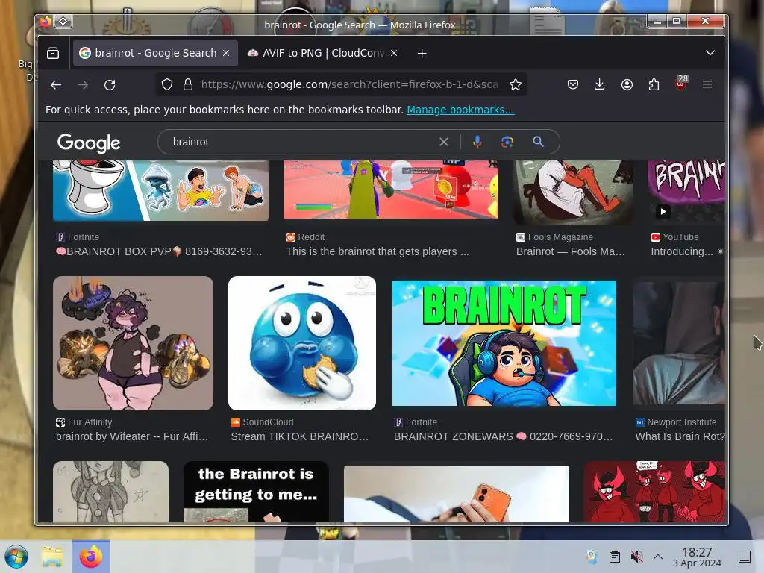This screenshot has width=764, height=573.
Task: Expand hidden system tray icons
Action: (658, 557)
